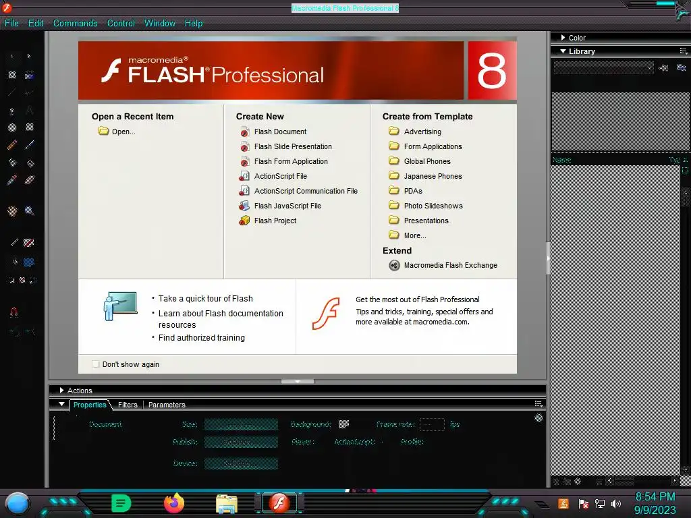Screen dimensions: 691x518
Task: Click the Library pin current library icon
Action: [663, 67]
